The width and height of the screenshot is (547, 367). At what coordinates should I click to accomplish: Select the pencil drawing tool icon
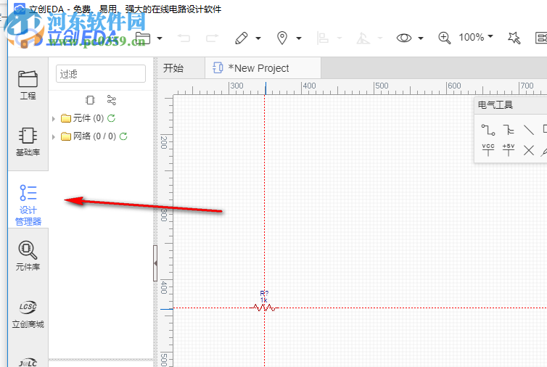coord(242,38)
